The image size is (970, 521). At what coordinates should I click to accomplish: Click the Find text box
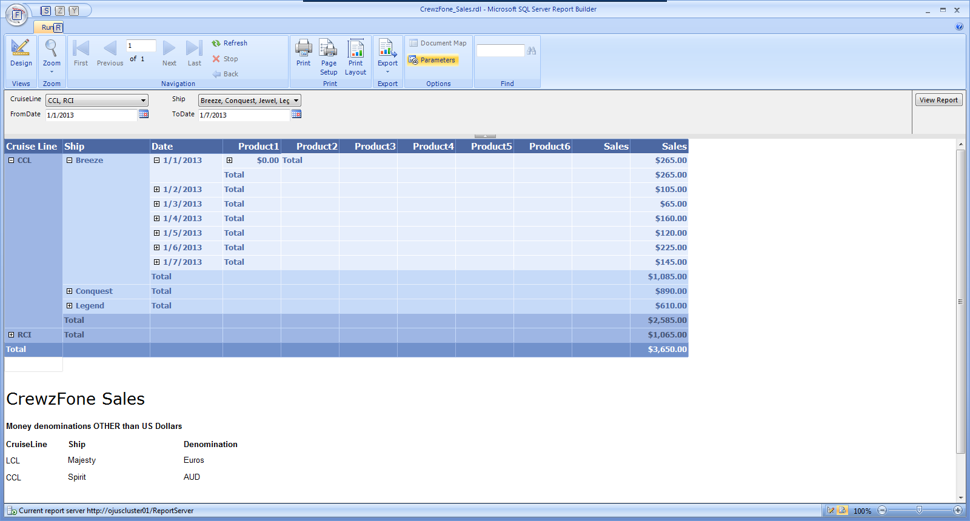[x=500, y=51]
